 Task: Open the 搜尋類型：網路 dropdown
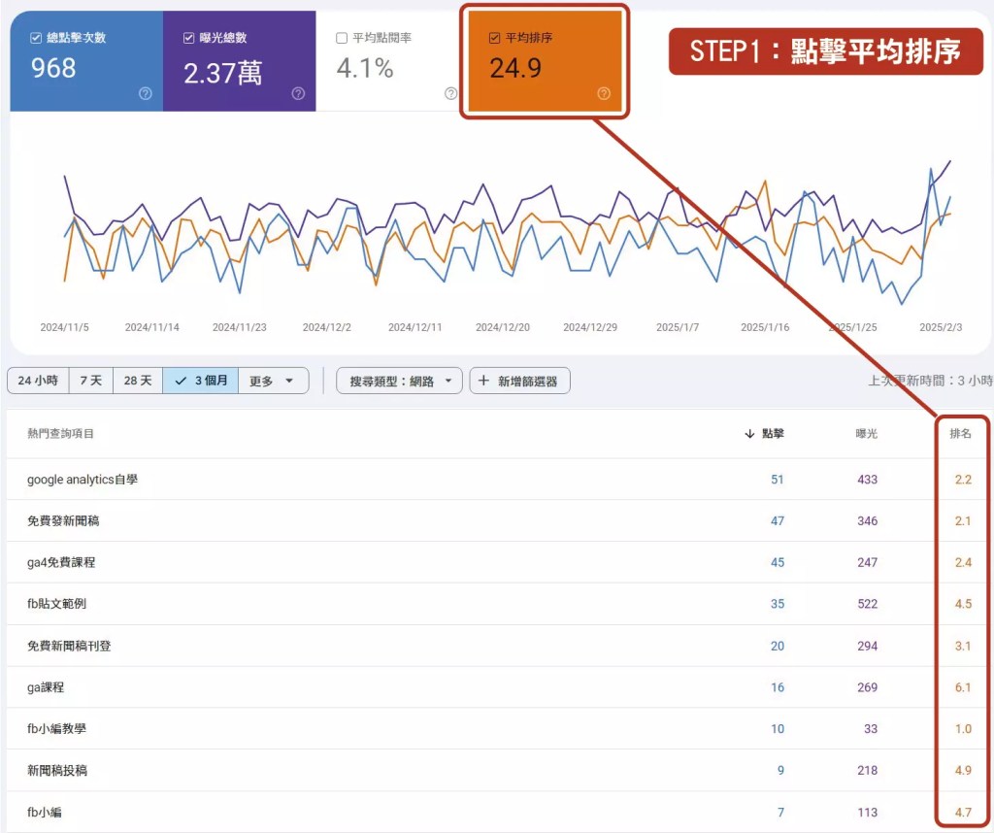[x=400, y=381]
